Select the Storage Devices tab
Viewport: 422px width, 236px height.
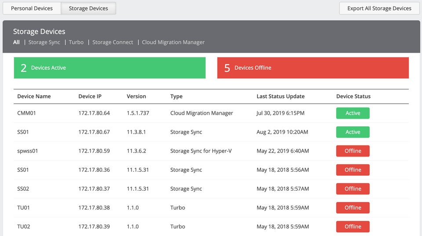(88, 8)
